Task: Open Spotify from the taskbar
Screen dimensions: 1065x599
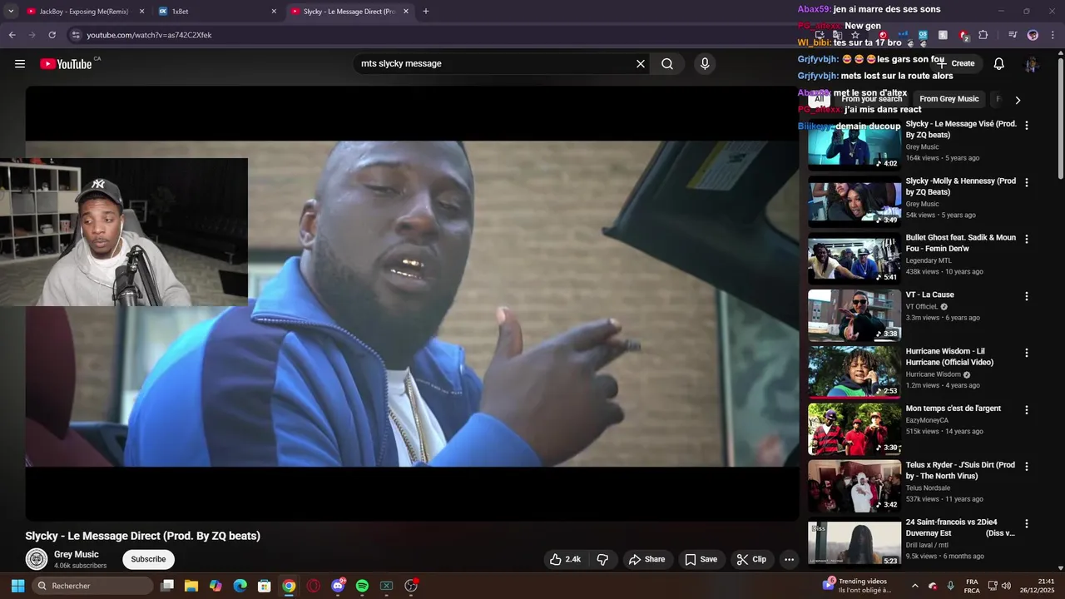Action: point(362,586)
